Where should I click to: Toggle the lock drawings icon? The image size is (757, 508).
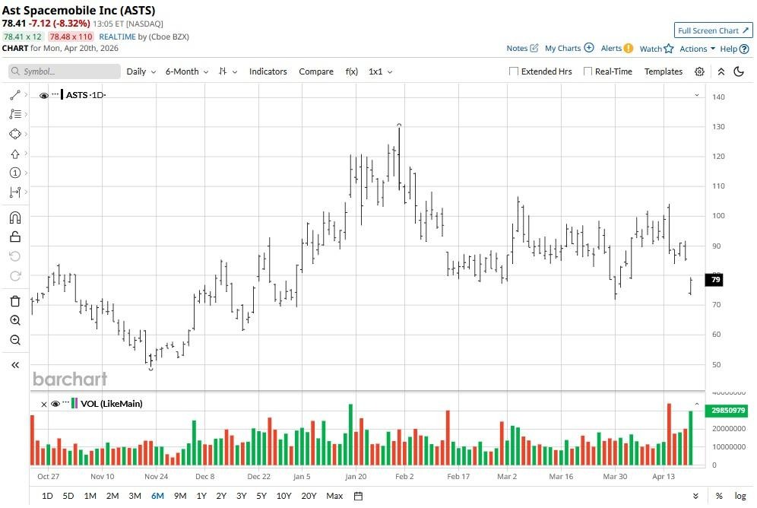[x=15, y=237]
